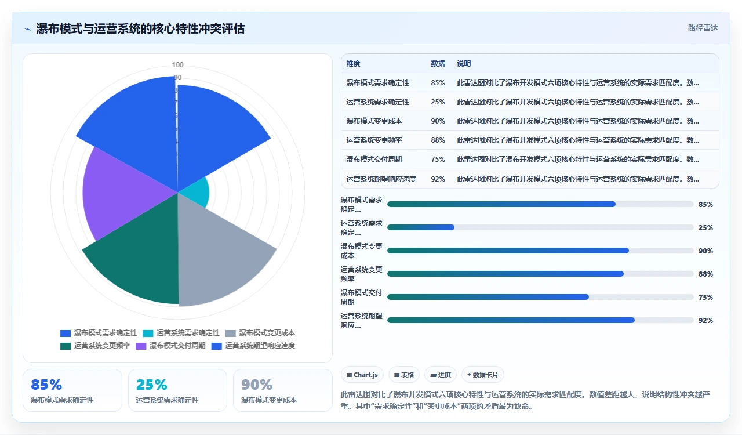Click the 75% value beside its progress bar
The width and height of the screenshot is (742, 435).
point(705,297)
